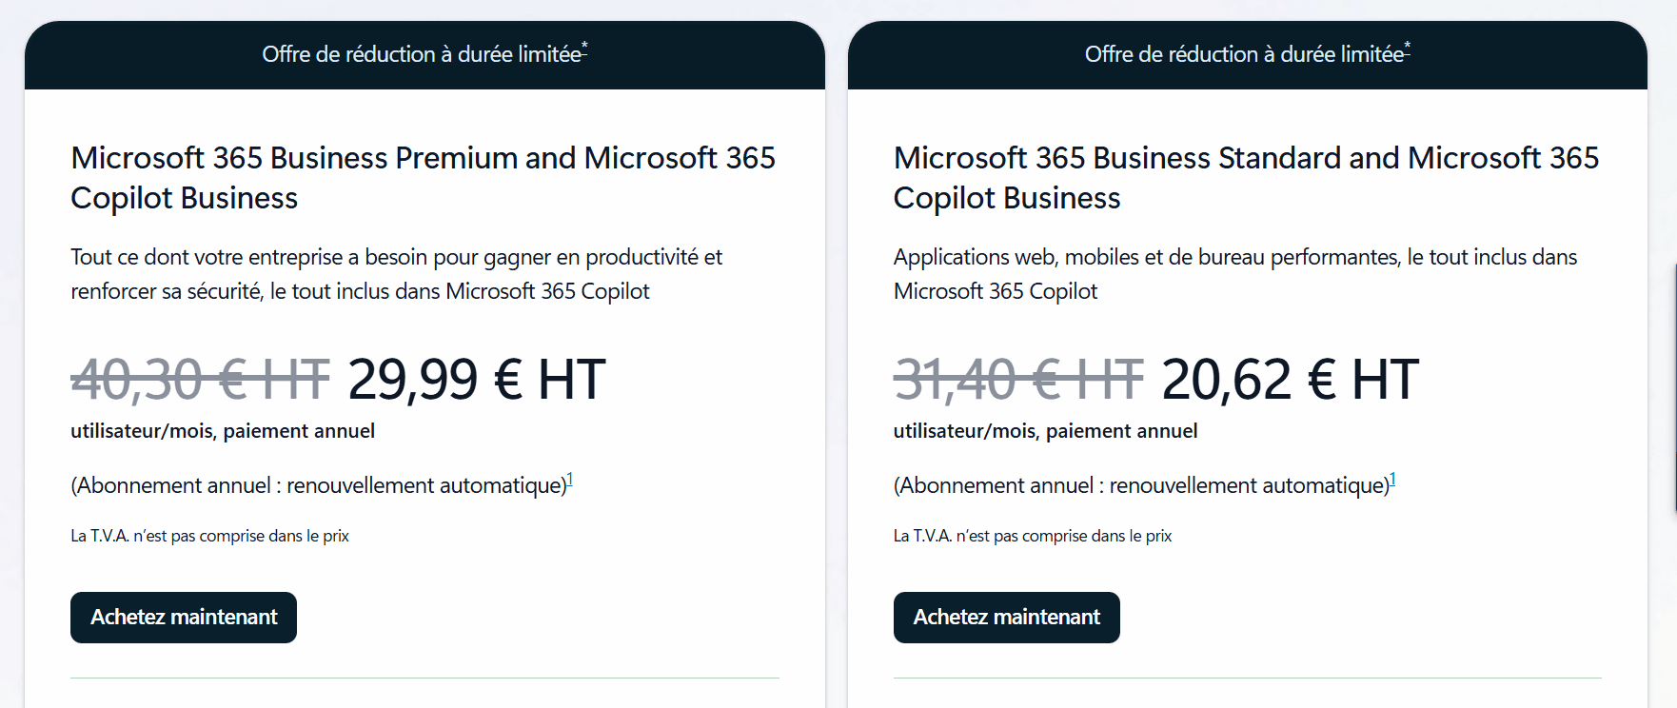Open footnote 1 link in Premium card
The width and height of the screenshot is (1677, 708).
(570, 480)
